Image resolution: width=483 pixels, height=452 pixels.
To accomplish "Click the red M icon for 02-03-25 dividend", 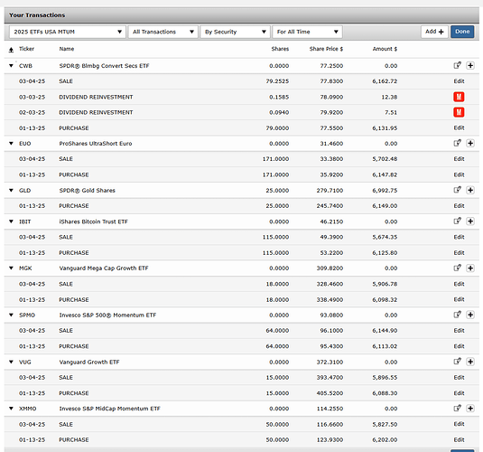I will point(459,112).
